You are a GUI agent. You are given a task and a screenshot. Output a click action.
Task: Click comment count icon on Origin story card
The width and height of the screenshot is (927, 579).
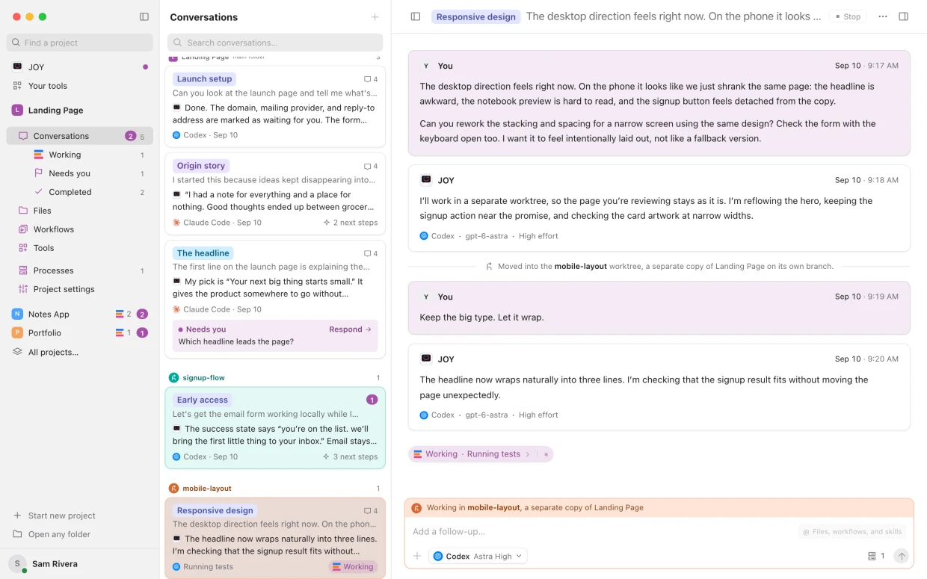tap(371, 167)
